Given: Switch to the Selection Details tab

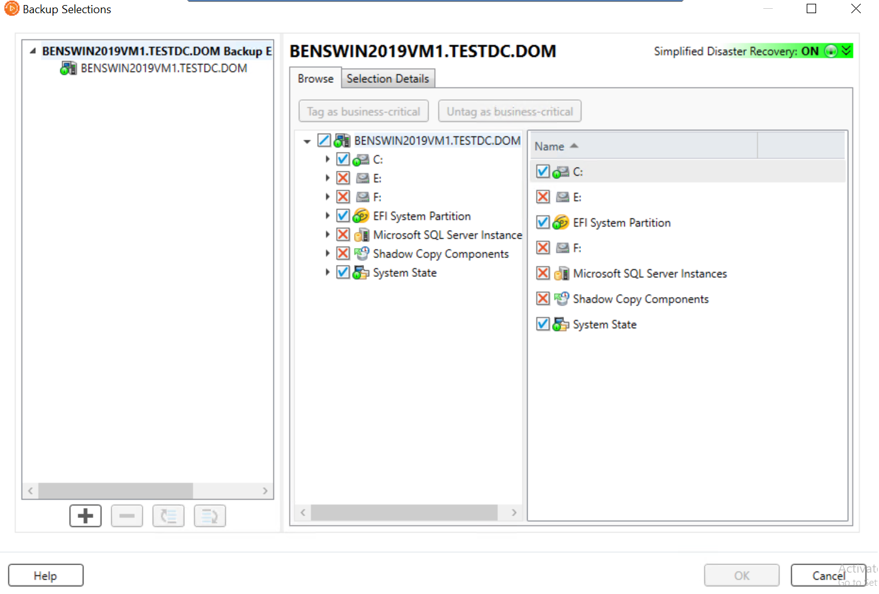Looking at the screenshot, I should tap(388, 78).
